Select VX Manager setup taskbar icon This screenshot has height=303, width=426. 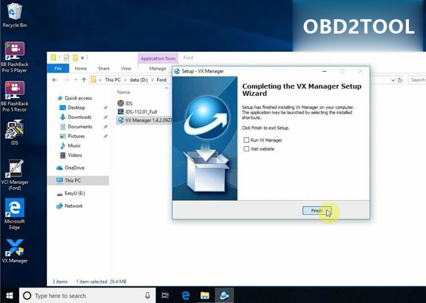(224, 296)
